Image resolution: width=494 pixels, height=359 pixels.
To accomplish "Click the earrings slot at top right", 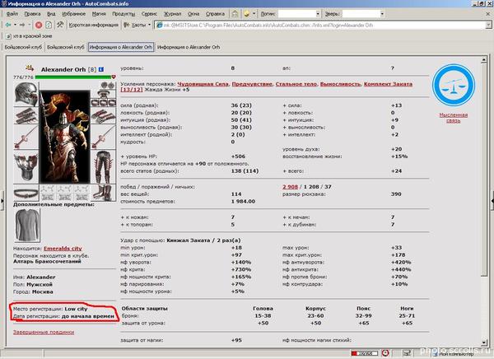I will (x=107, y=86).
